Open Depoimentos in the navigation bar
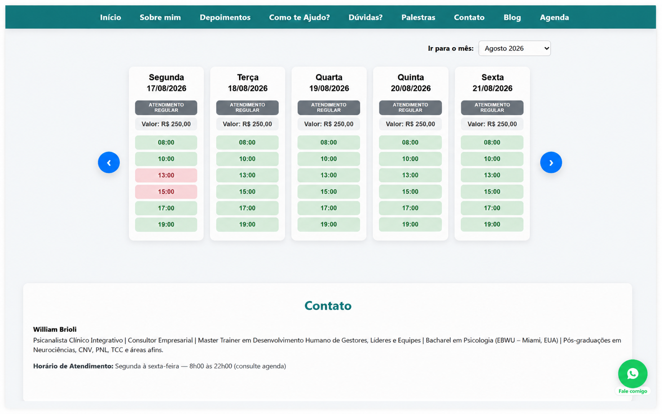This screenshot has width=662, height=414. click(x=225, y=18)
